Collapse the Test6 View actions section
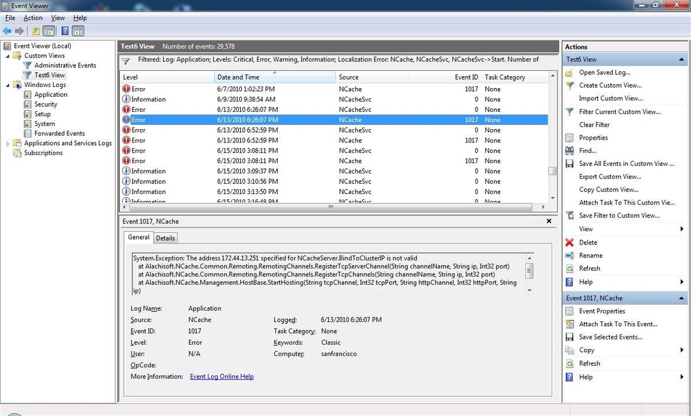Image resolution: width=691 pixels, height=416 pixels. point(682,59)
